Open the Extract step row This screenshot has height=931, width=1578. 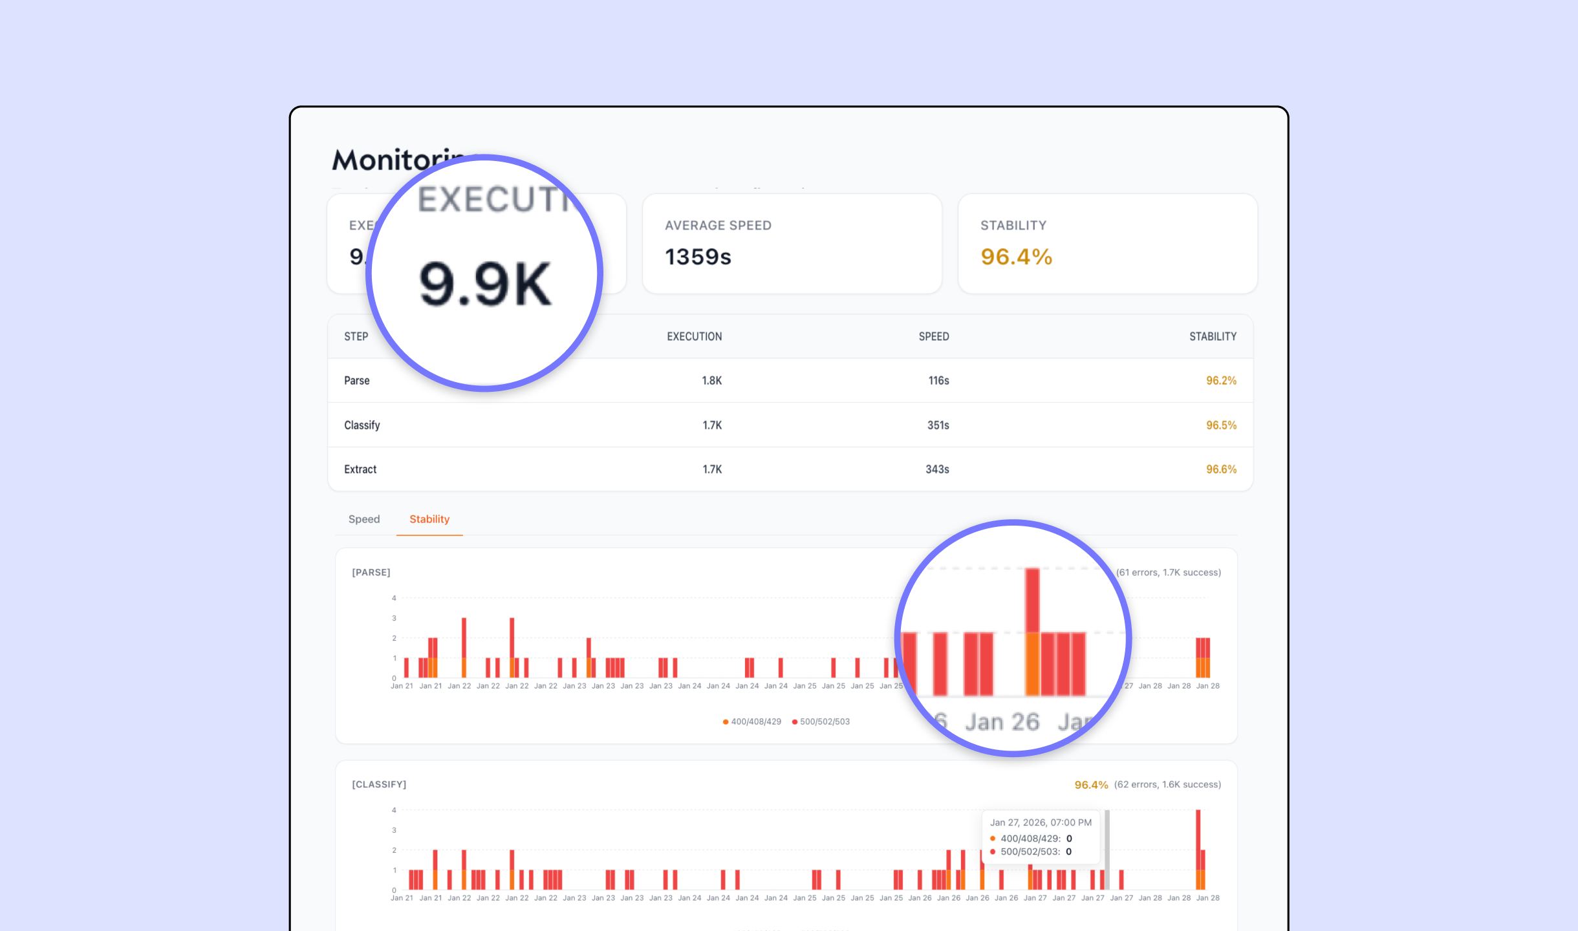(x=360, y=469)
